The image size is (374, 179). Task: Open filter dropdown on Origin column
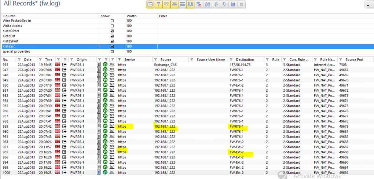pos(71,59)
